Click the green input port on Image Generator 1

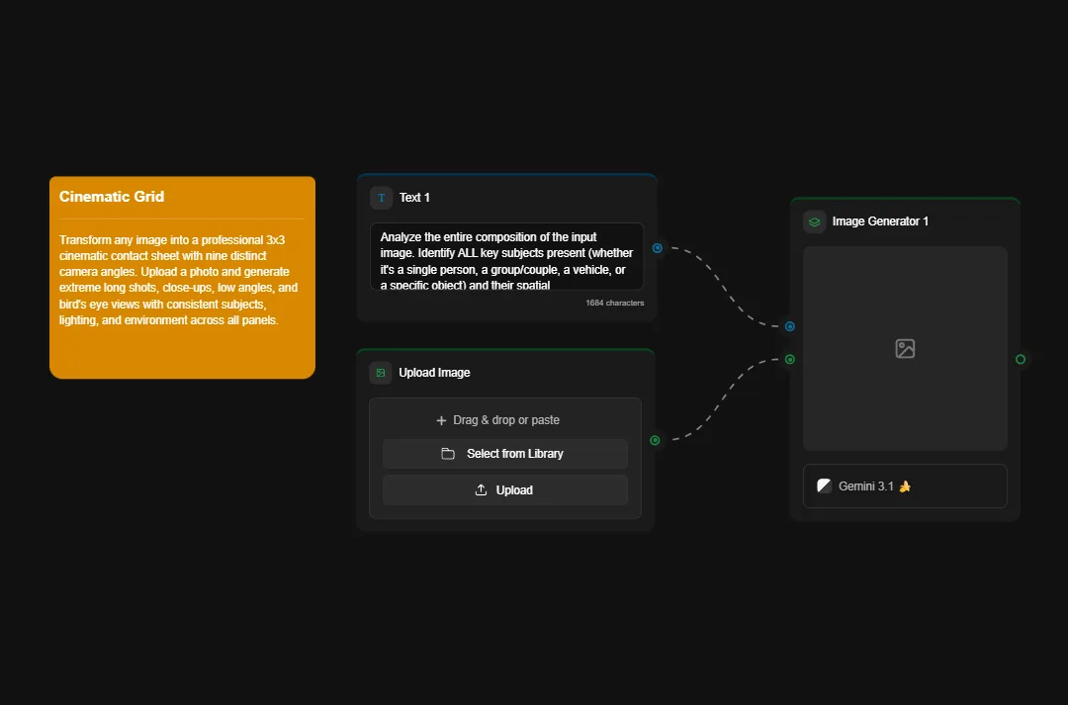point(789,359)
